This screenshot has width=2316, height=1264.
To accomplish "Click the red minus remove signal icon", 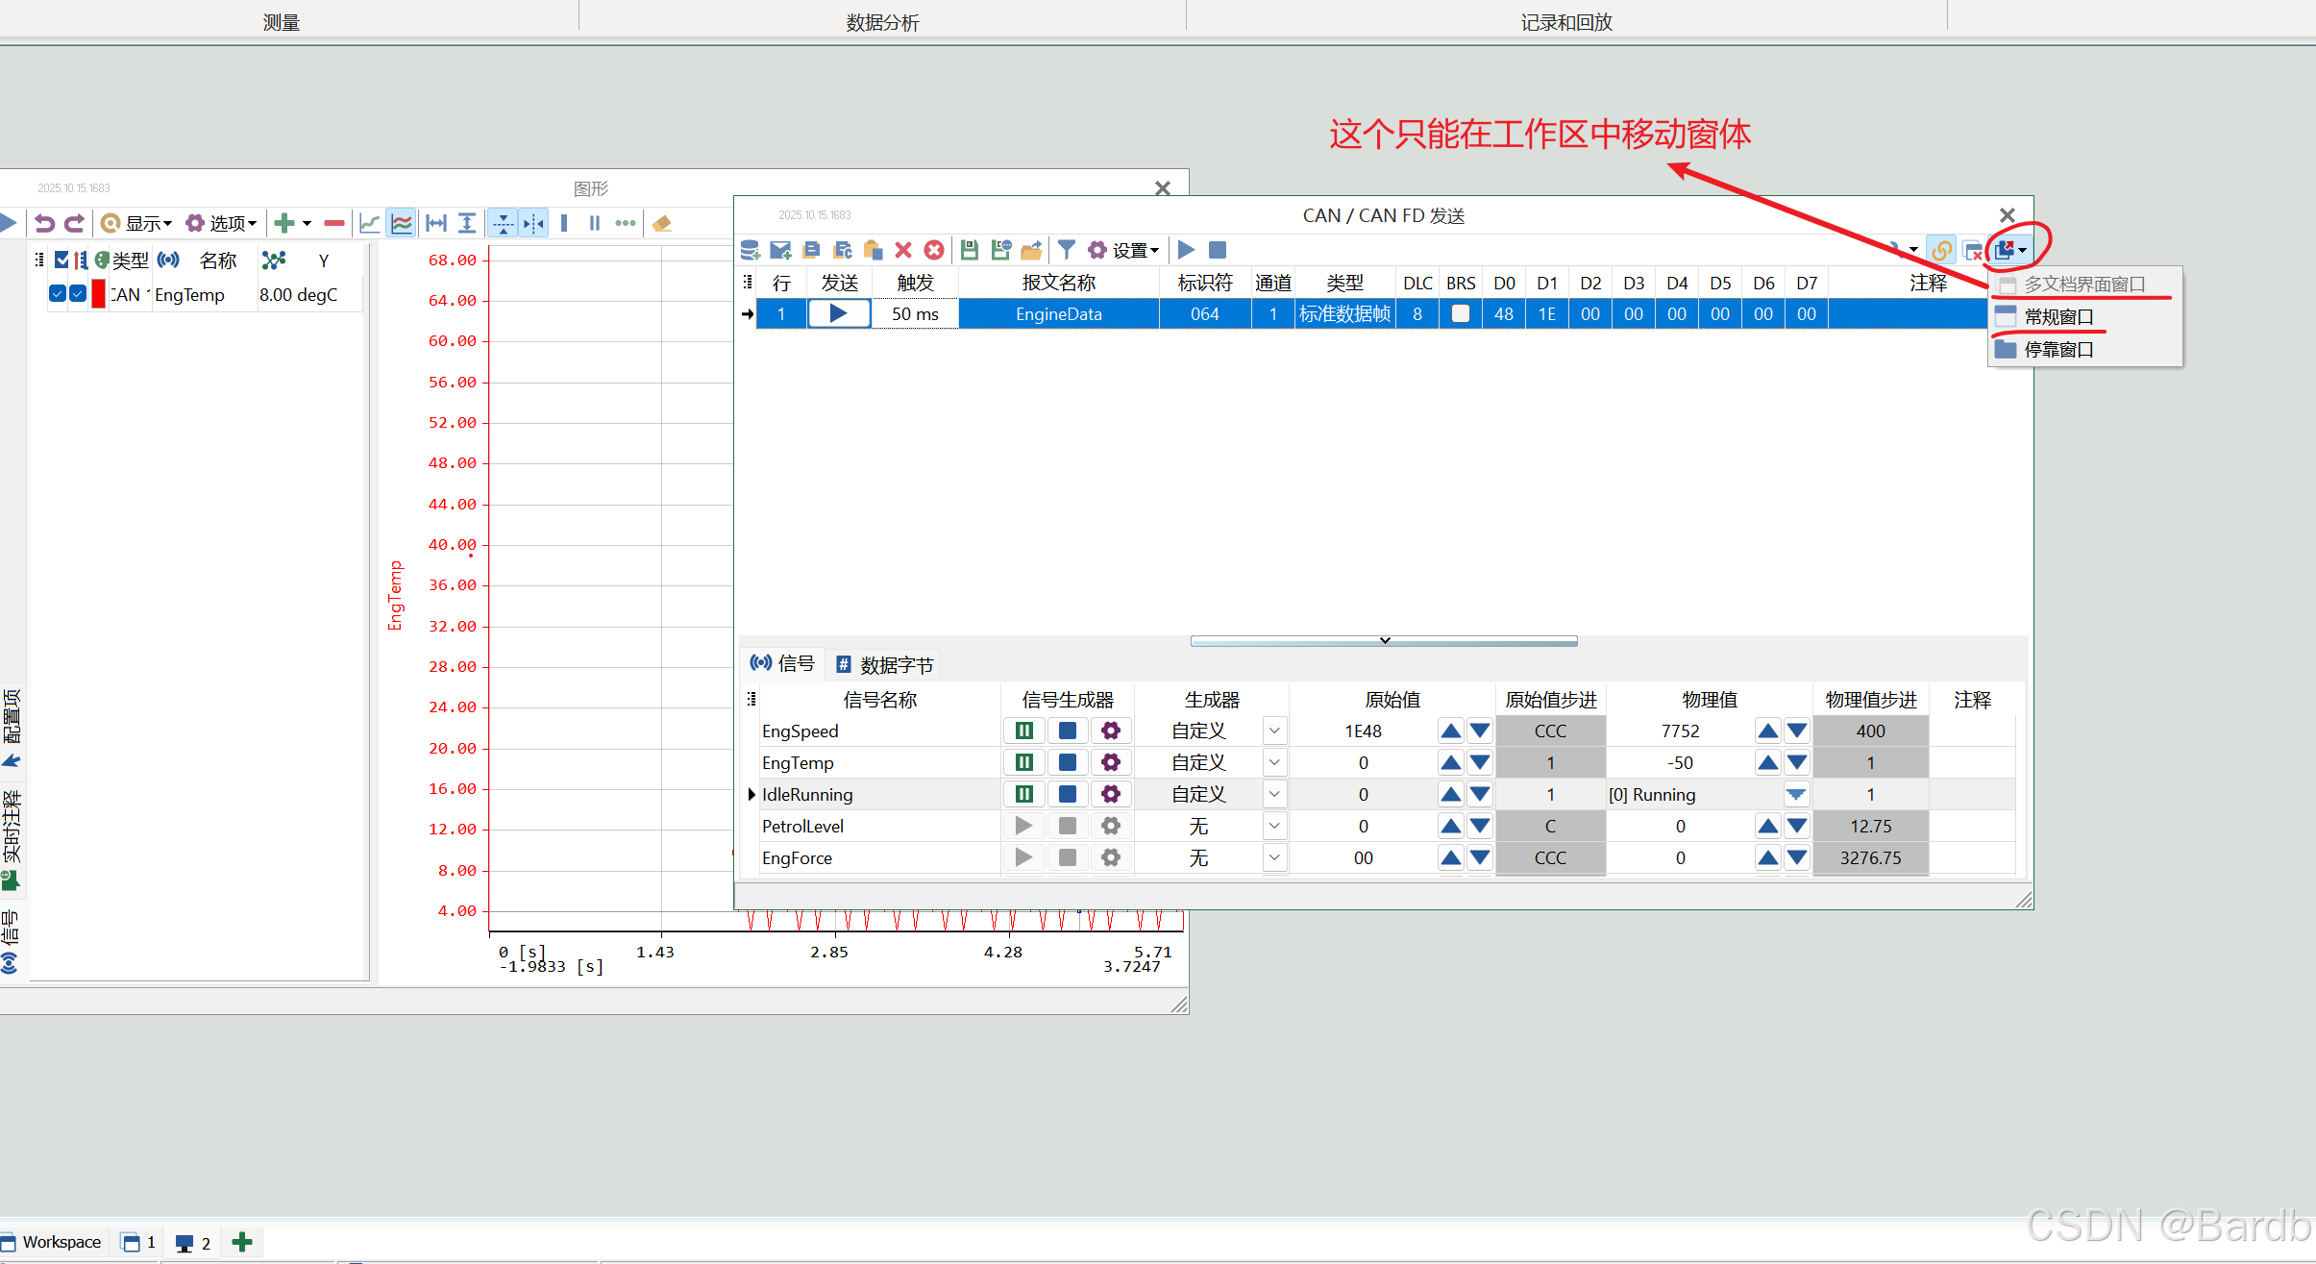I will point(333,223).
